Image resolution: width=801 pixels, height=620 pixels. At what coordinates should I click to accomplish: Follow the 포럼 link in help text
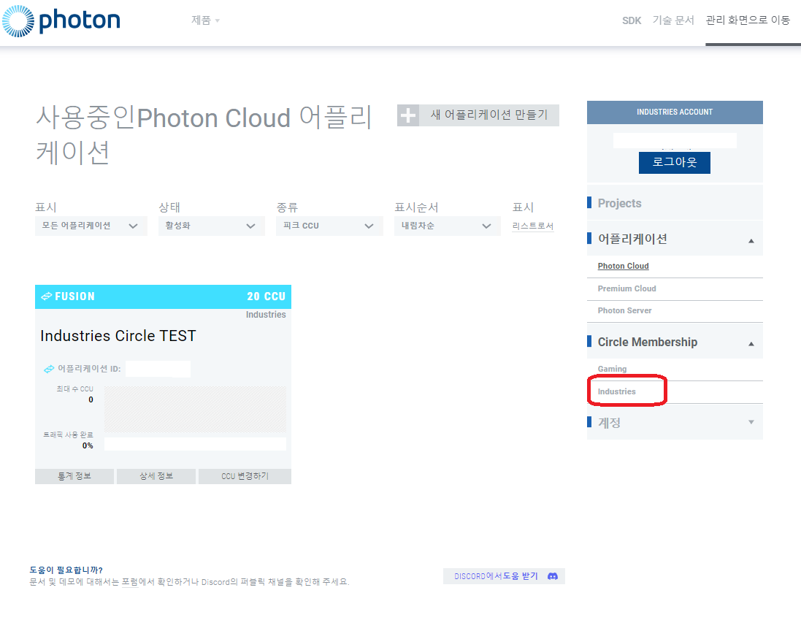click(x=130, y=582)
